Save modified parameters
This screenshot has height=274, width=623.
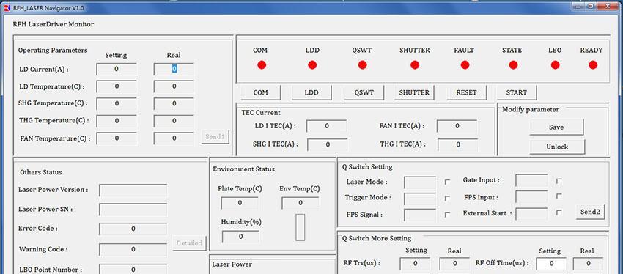pos(556,127)
